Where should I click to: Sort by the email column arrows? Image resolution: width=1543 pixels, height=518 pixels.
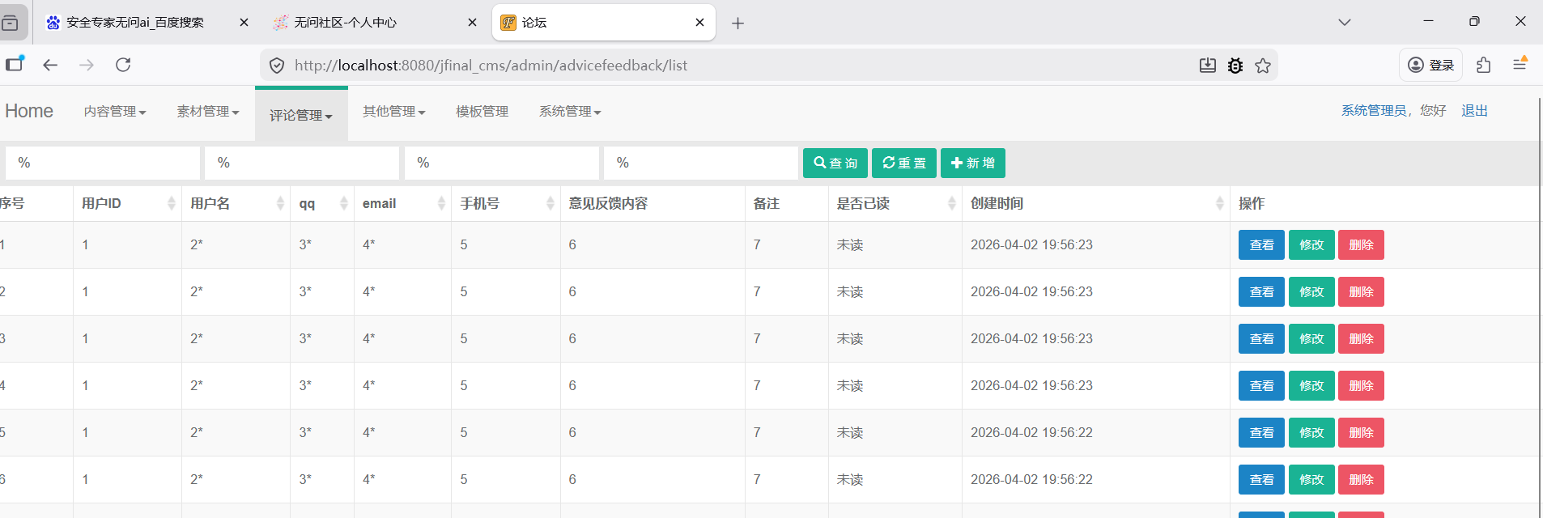point(441,203)
